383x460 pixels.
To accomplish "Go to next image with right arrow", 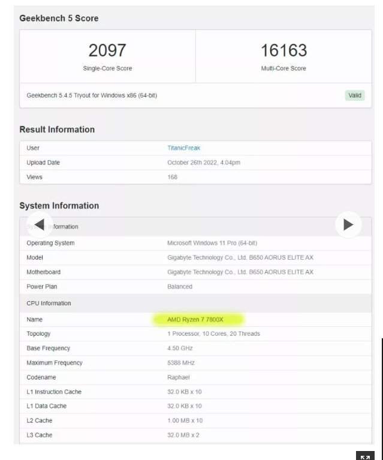I will pyautogui.click(x=348, y=225).
